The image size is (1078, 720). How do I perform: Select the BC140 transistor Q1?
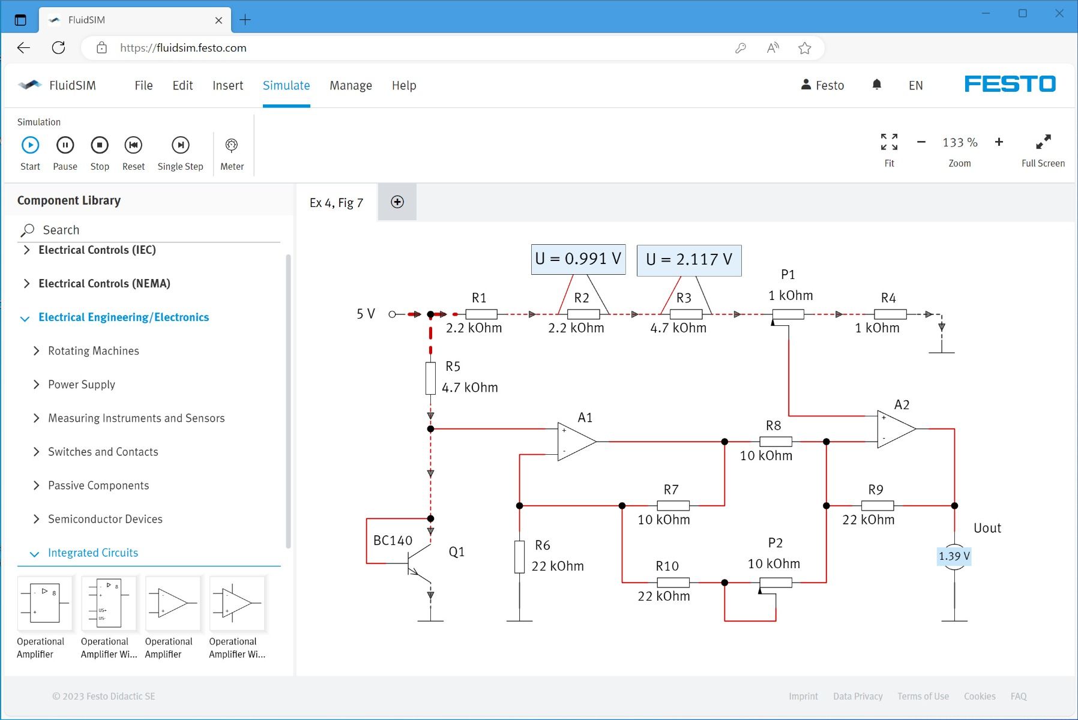click(x=419, y=563)
